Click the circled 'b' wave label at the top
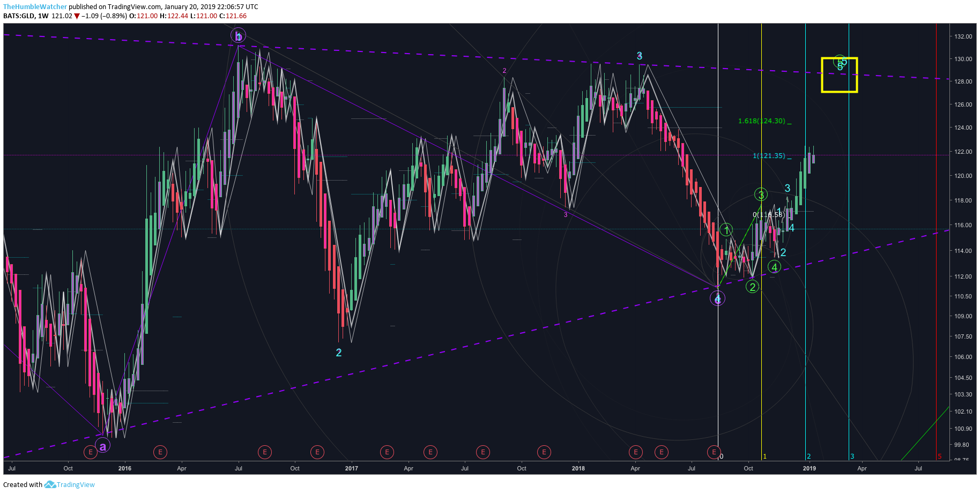The width and height of the screenshot is (980, 494). [238, 36]
